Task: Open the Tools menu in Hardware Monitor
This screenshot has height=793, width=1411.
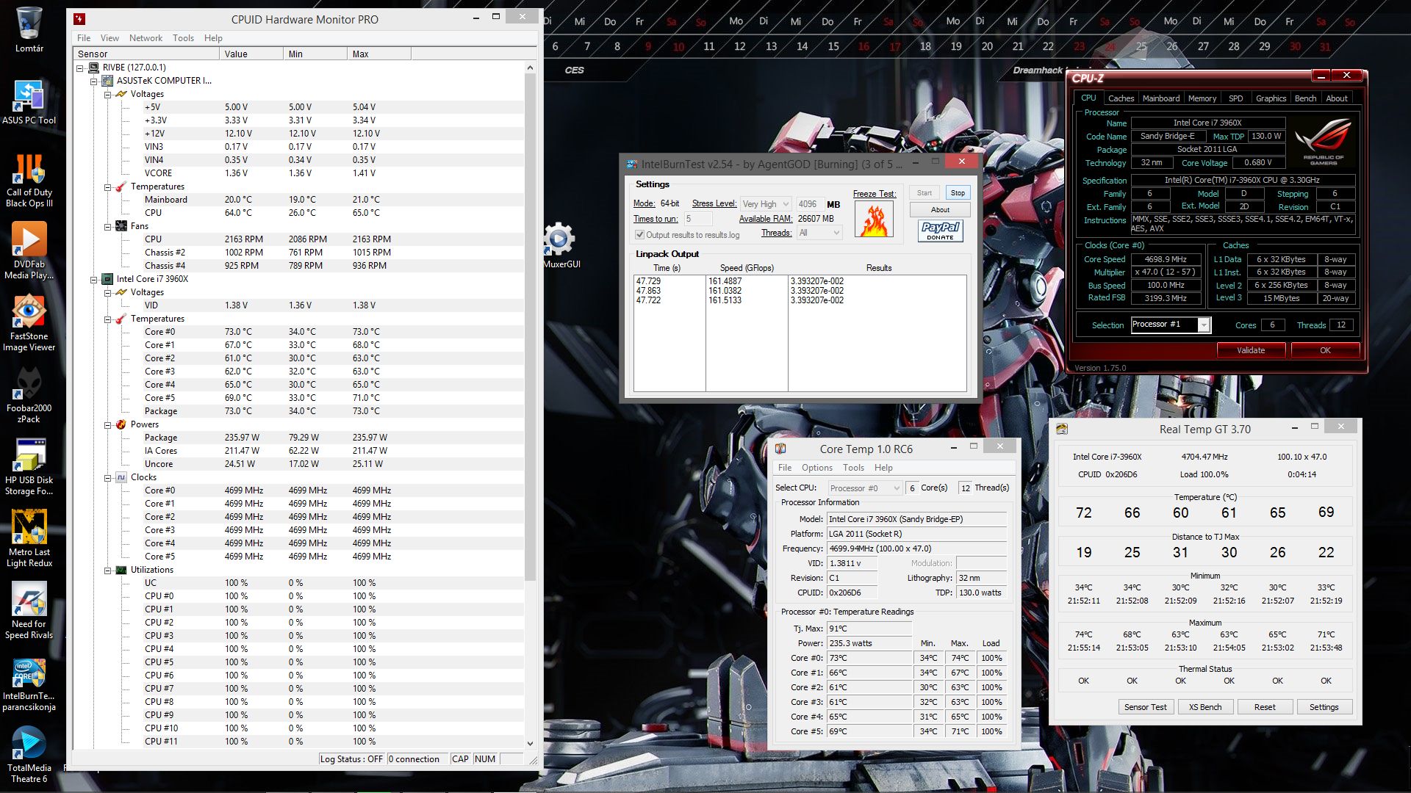Action: point(183,38)
